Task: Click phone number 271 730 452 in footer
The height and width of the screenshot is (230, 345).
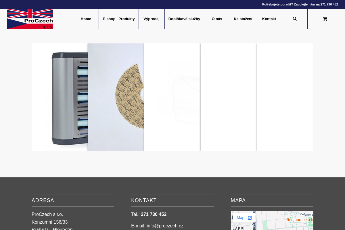Action: (x=154, y=214)
